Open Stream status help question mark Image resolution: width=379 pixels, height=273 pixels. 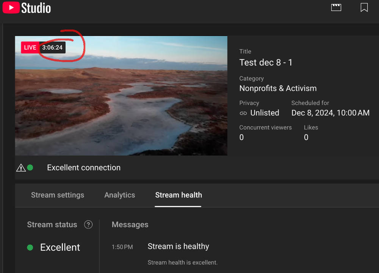pyautogui.click(x=88, y=225)
